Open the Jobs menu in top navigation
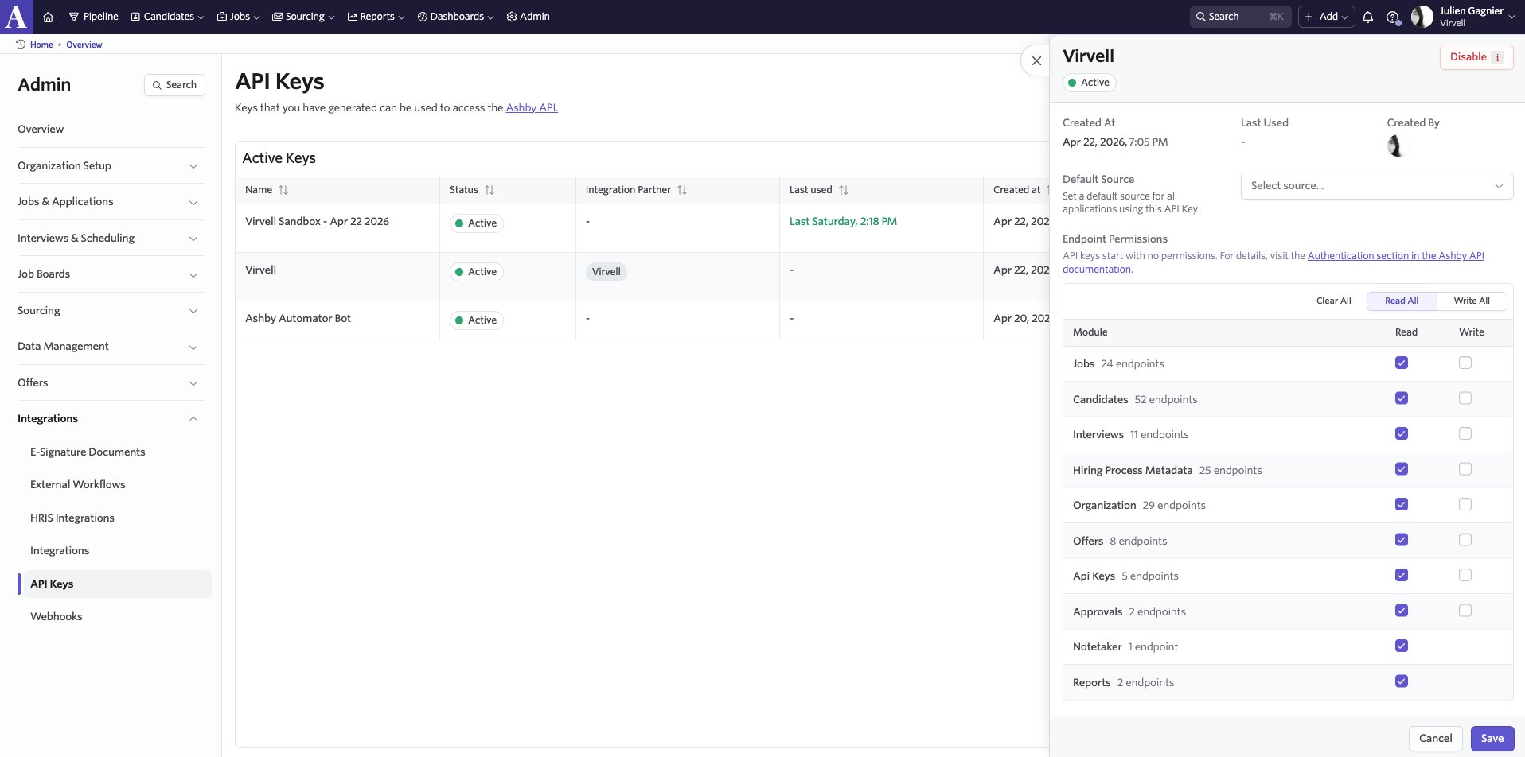This screenshot has height=757, width=1525. [238, 17]
